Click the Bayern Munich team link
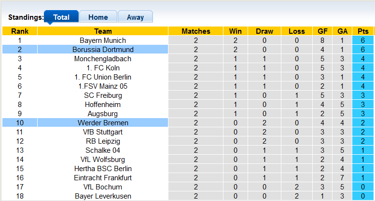Viewport: 375px width, 201px height. click(x=103, y=40)
